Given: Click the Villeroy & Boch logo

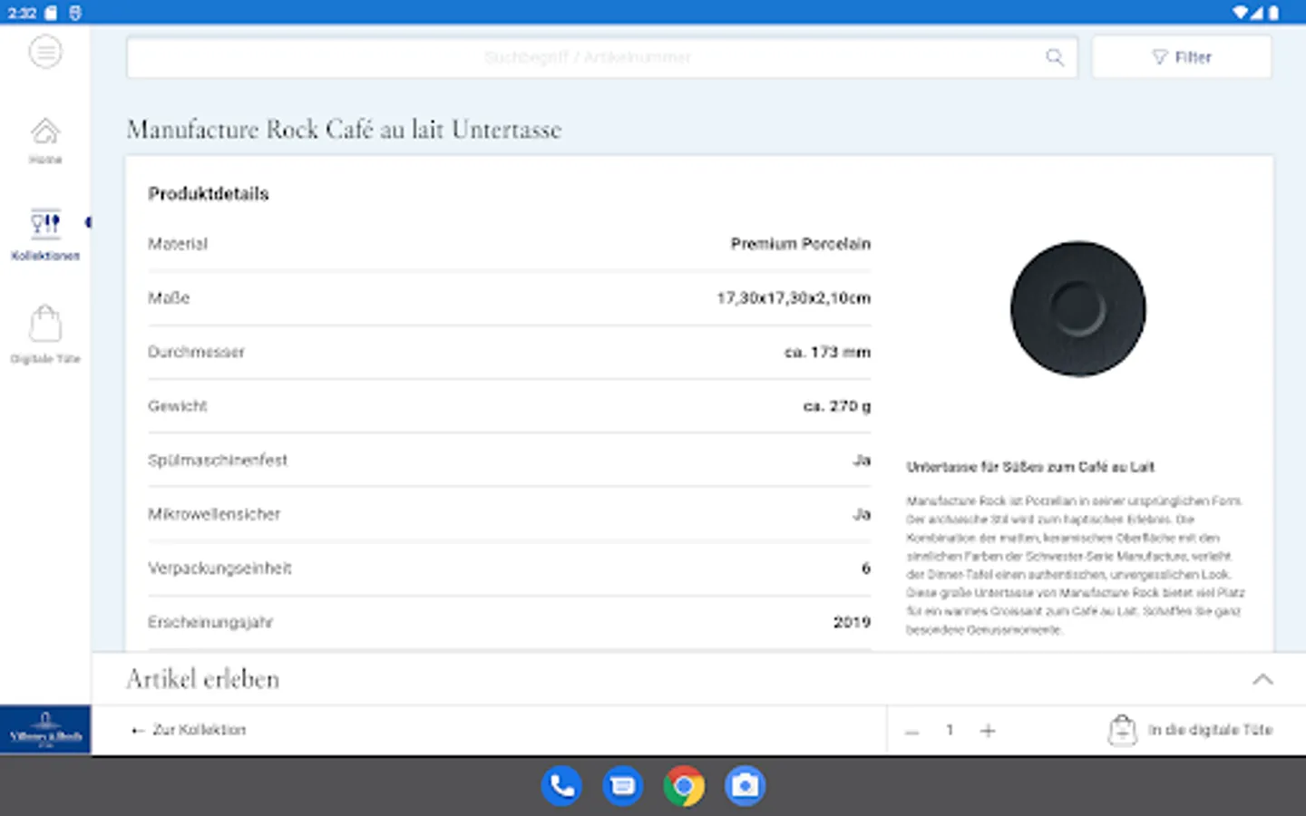Looking at the screenshot, I should (45, 730).
